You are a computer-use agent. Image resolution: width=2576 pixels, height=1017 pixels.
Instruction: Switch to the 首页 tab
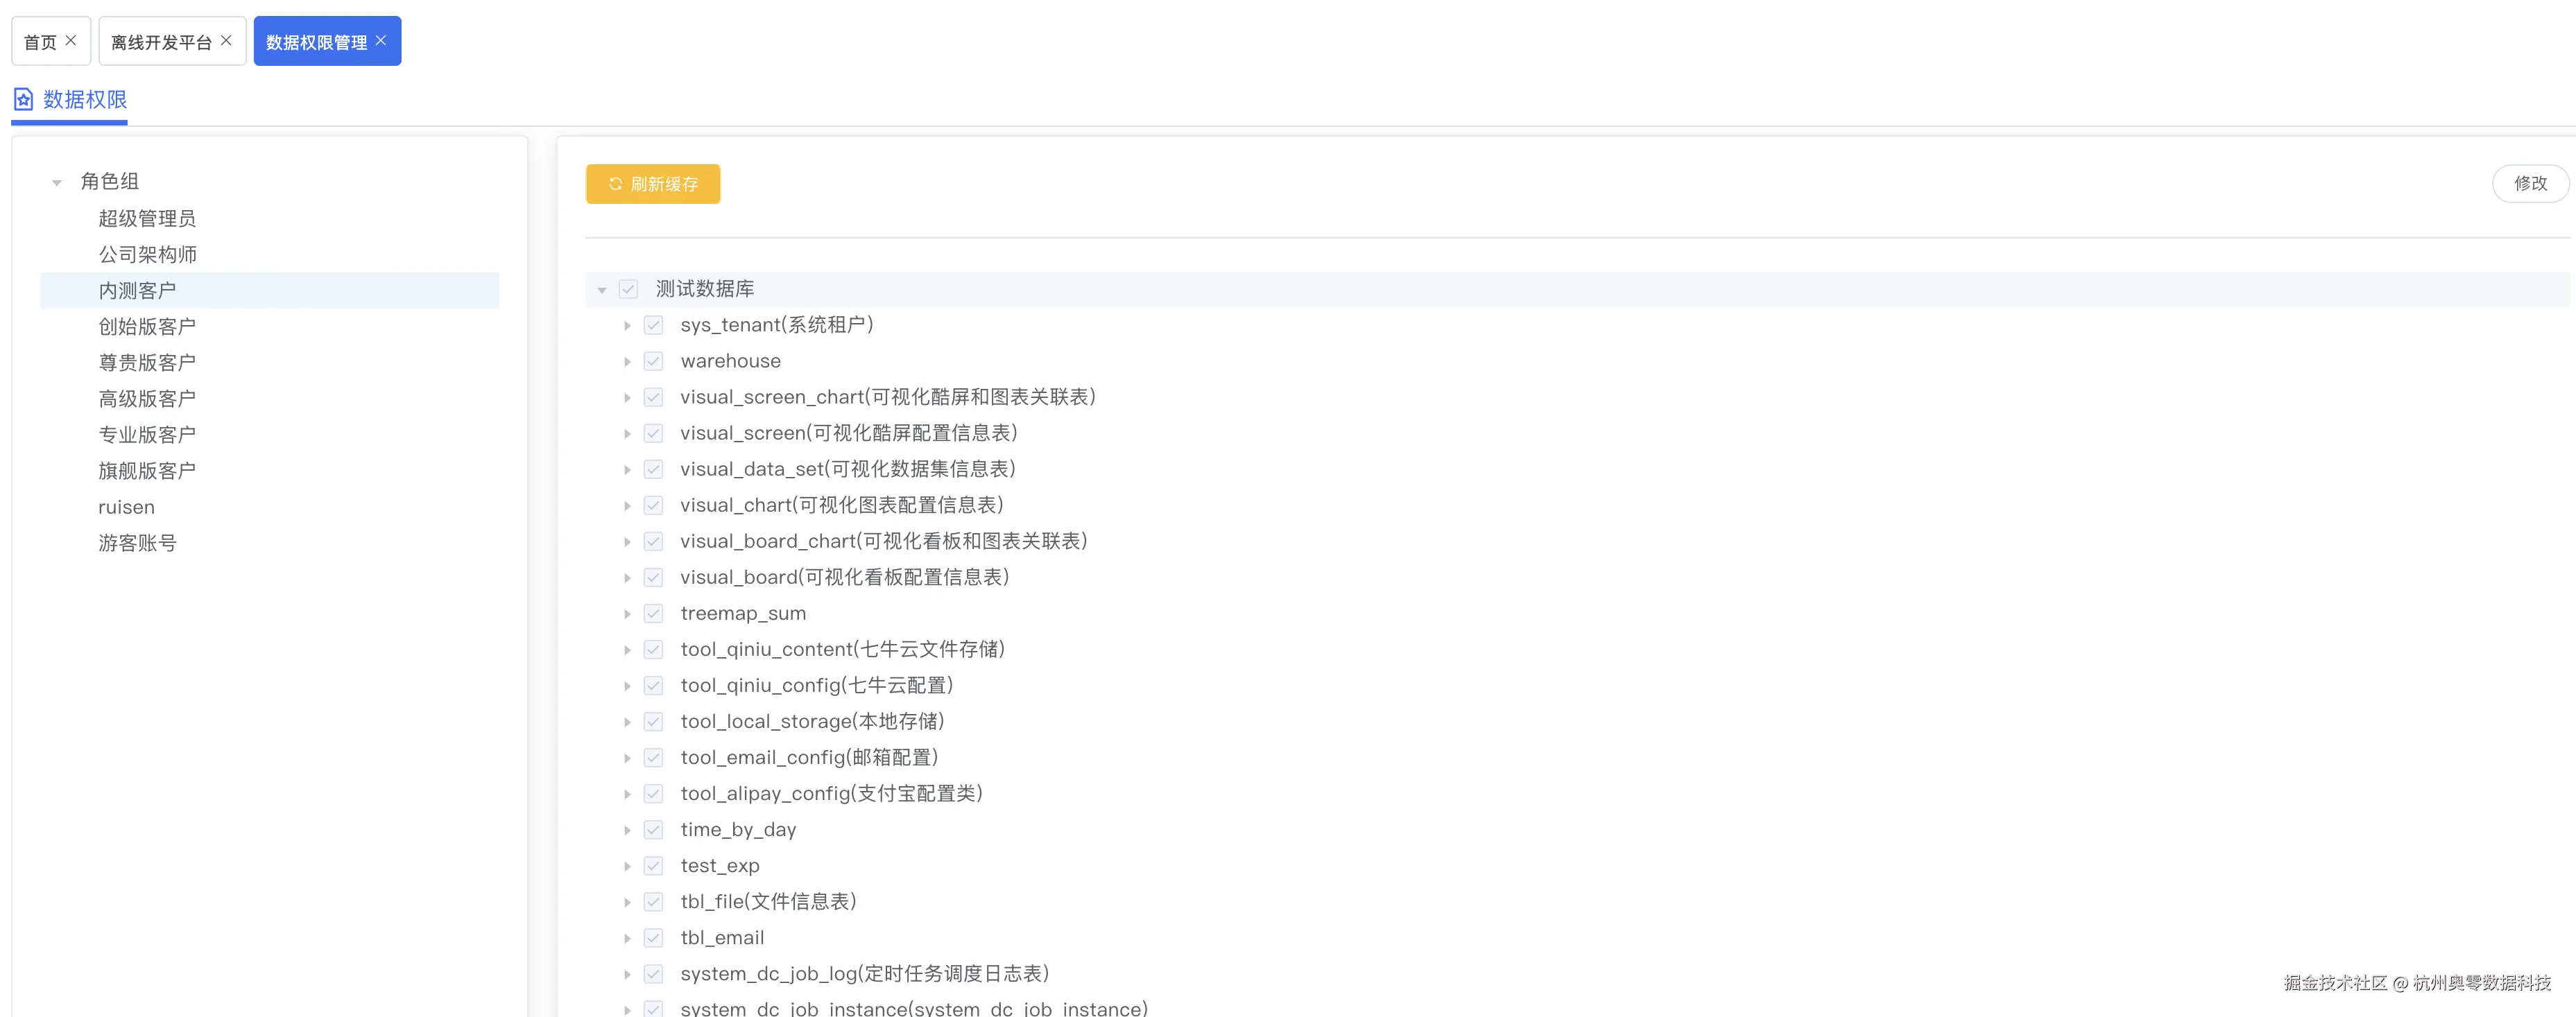click(40, 40)
